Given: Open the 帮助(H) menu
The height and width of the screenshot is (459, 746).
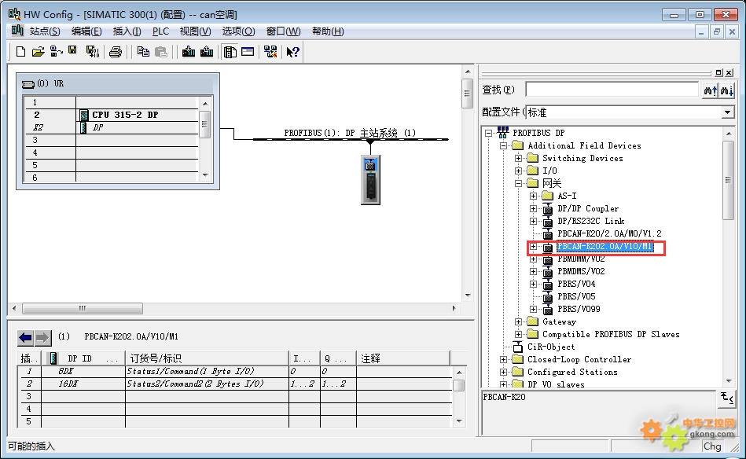Looking at the screenshot, I should point(328,31).
